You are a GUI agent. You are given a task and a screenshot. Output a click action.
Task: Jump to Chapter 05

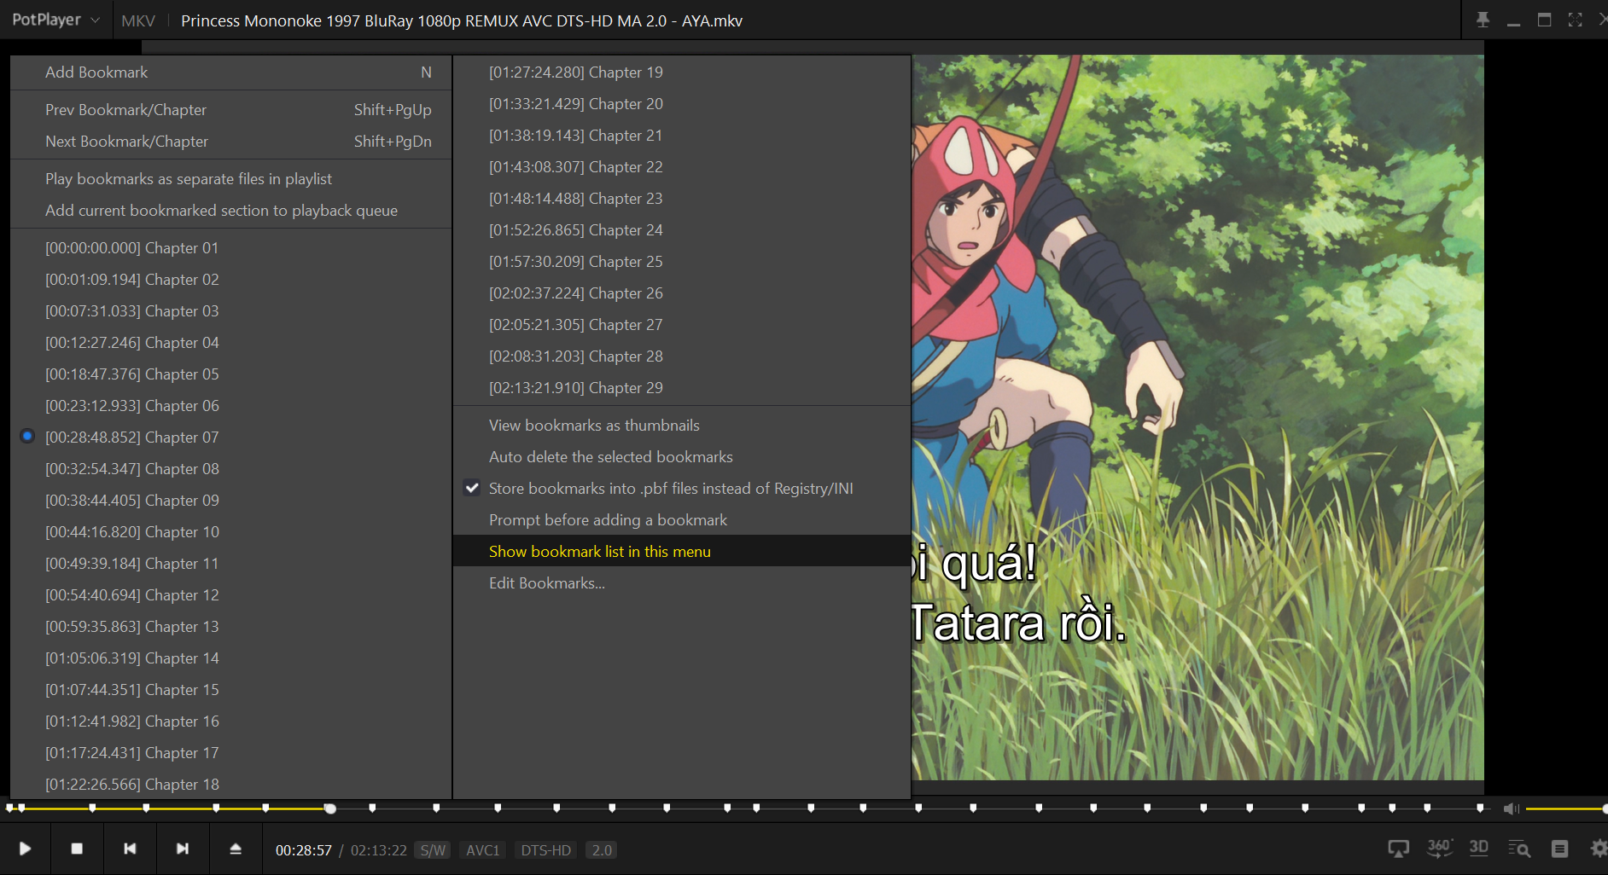point(230,374)
